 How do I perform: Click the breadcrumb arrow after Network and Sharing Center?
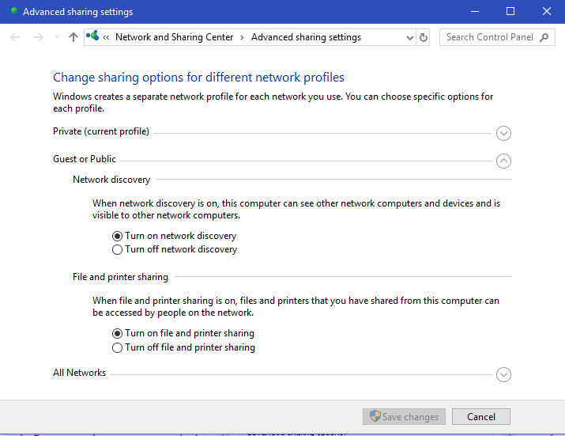[242, 37]
